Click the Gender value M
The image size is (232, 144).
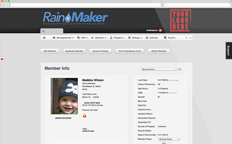point(159,97)
